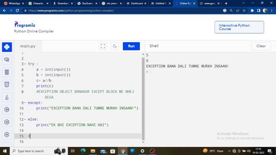Click the taskbar search box
The height and width of the screenshot is (155, 276).
click(x=39, y=151)
